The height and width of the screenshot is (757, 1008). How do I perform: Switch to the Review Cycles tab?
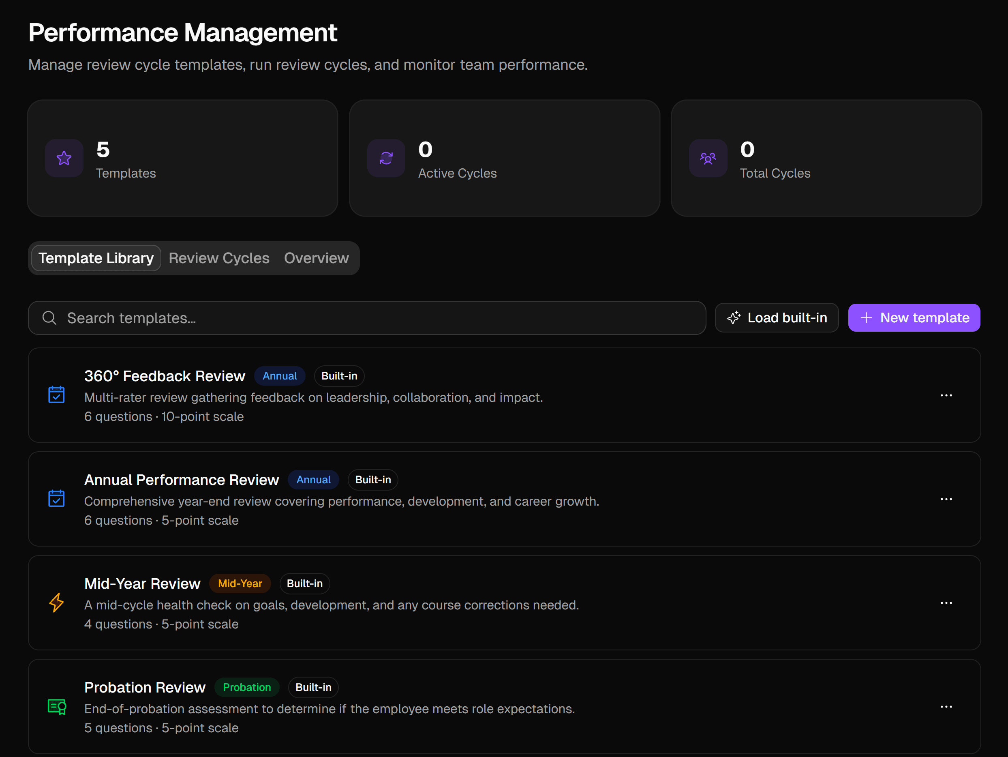(x=219, y=258)
